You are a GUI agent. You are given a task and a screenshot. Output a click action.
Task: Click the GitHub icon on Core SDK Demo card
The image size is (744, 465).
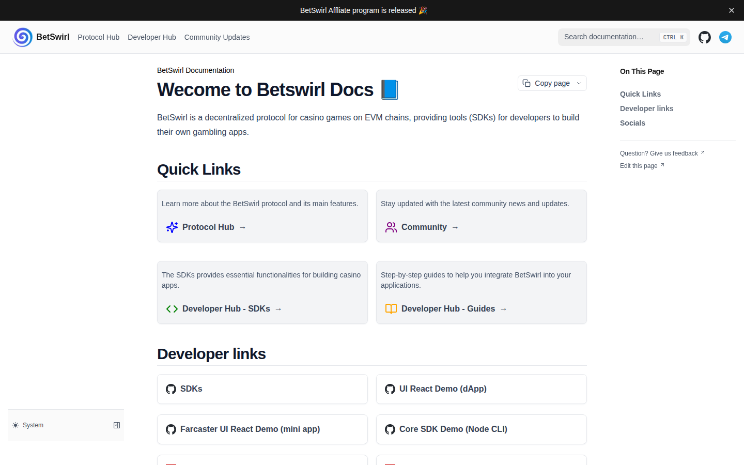[390, 429]
